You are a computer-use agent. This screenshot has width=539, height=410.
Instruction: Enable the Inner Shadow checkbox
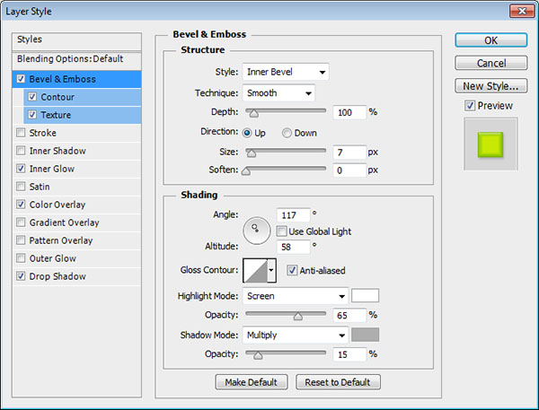21,151
